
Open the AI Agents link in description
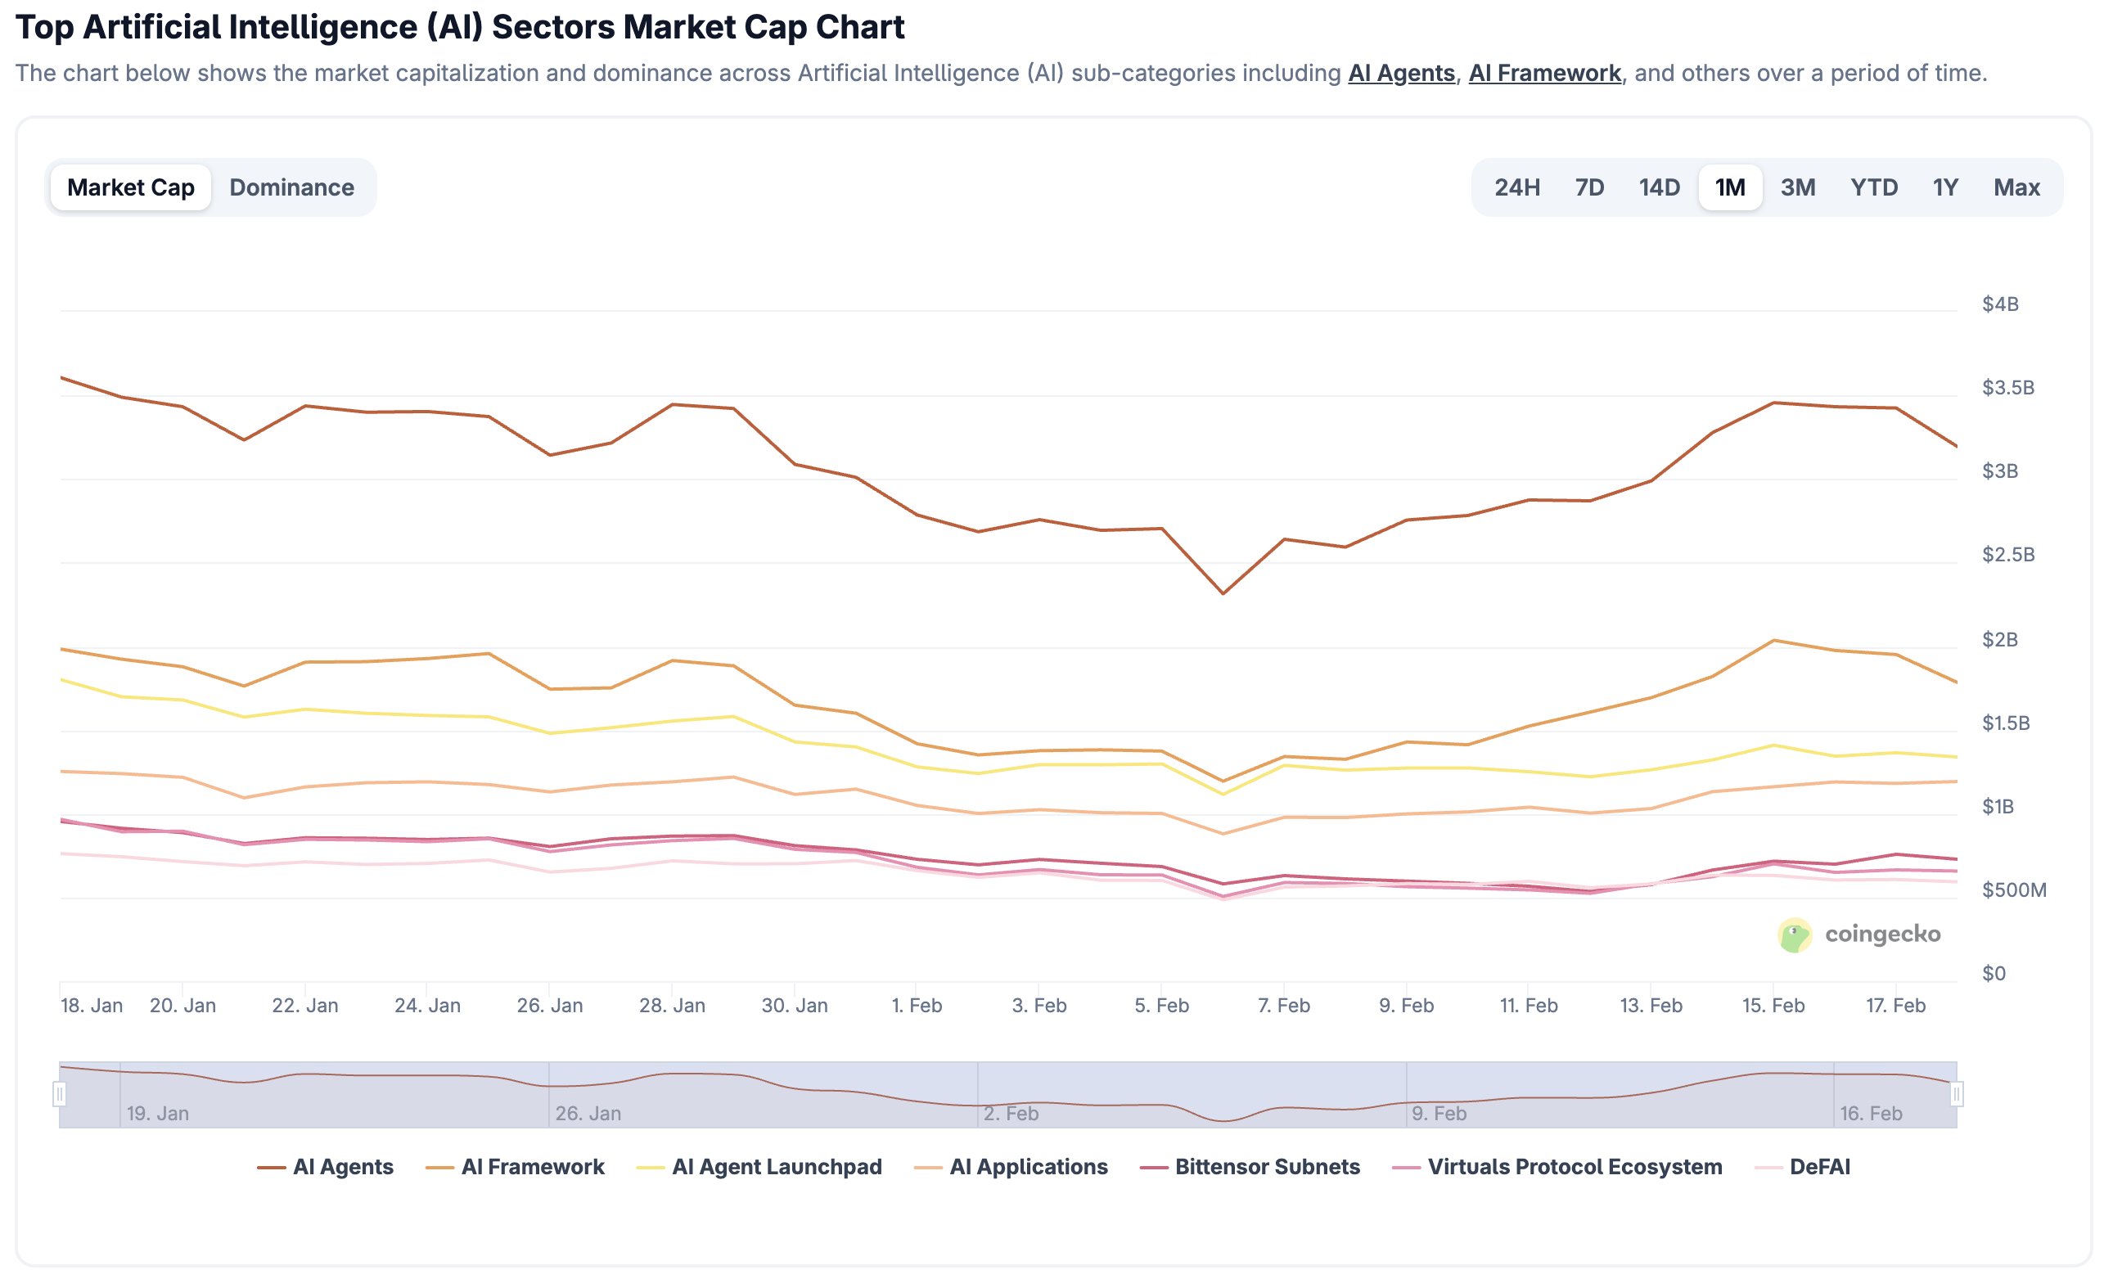(1401, 74)
